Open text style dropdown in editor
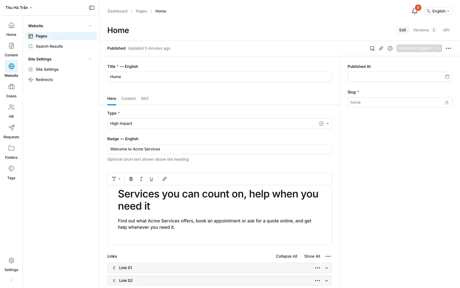 tap(116, 179)
